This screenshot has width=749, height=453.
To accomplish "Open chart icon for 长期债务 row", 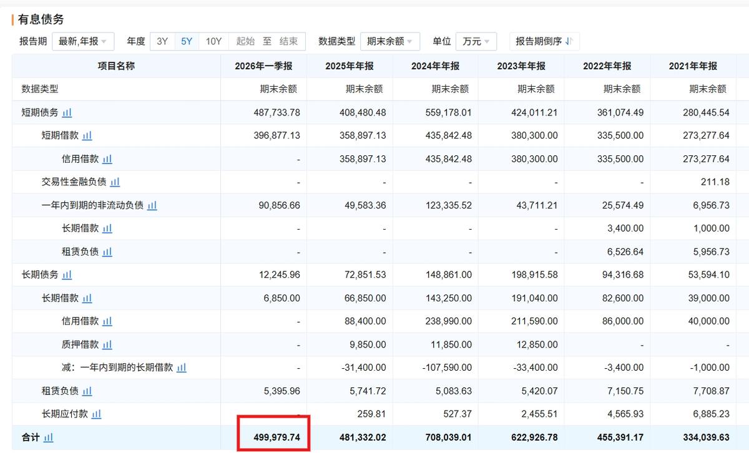I will (67, 275).
